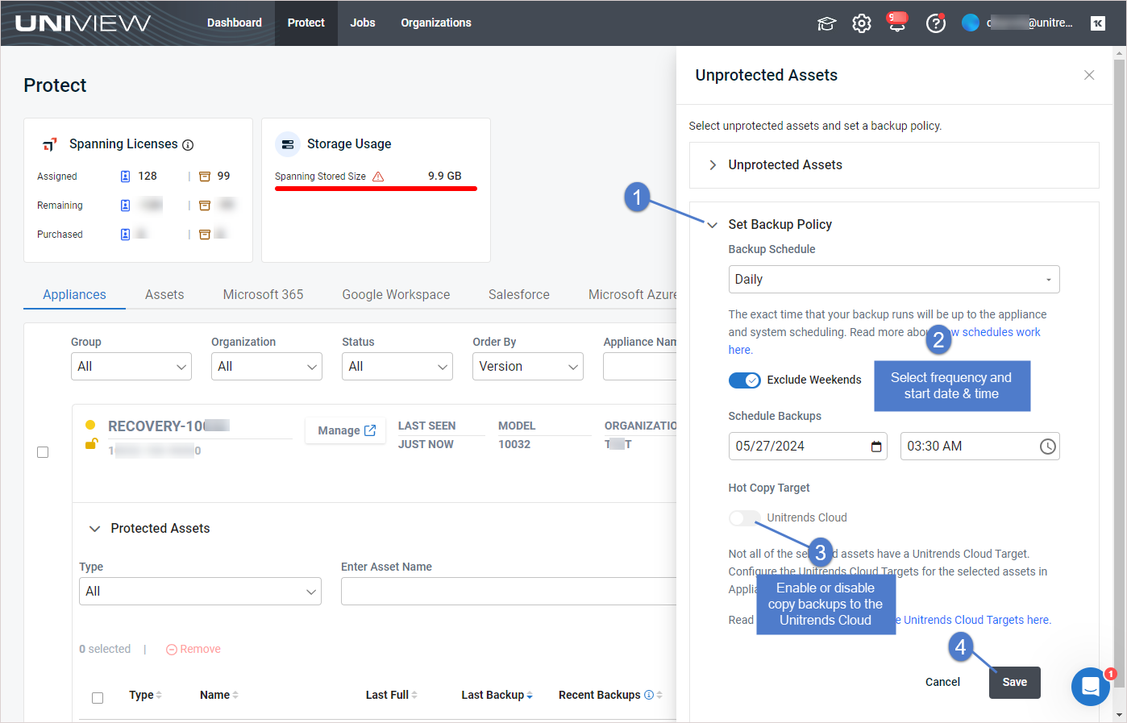Screen dimensions: 1127x723
Task: Open the help question mark icon
Action: point(936,23)
